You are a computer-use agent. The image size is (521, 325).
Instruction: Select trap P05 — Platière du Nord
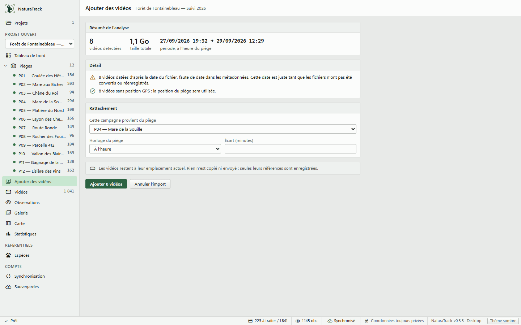[39, 110]
